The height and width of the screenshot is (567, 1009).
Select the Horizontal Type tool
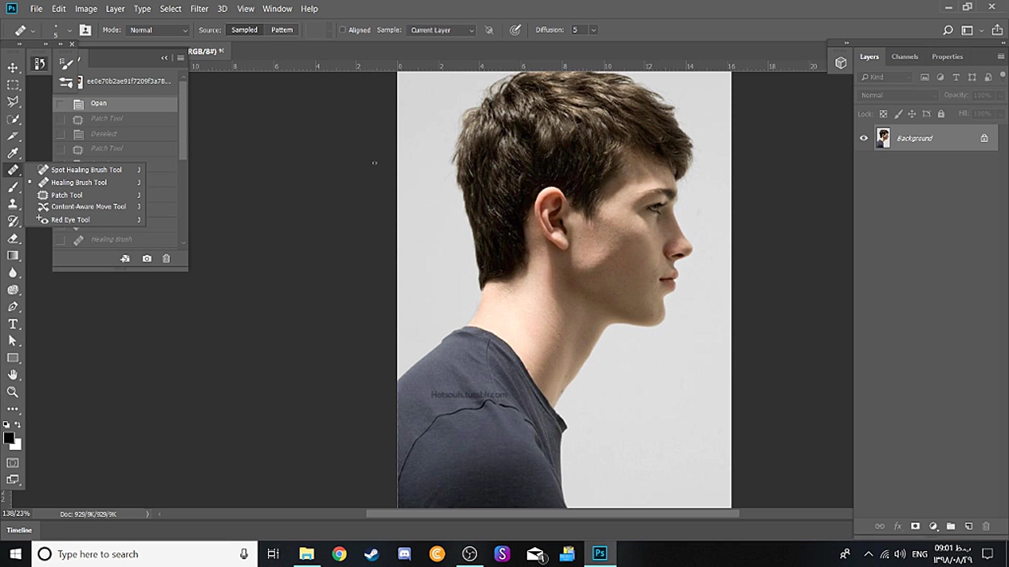pos(13,324)
